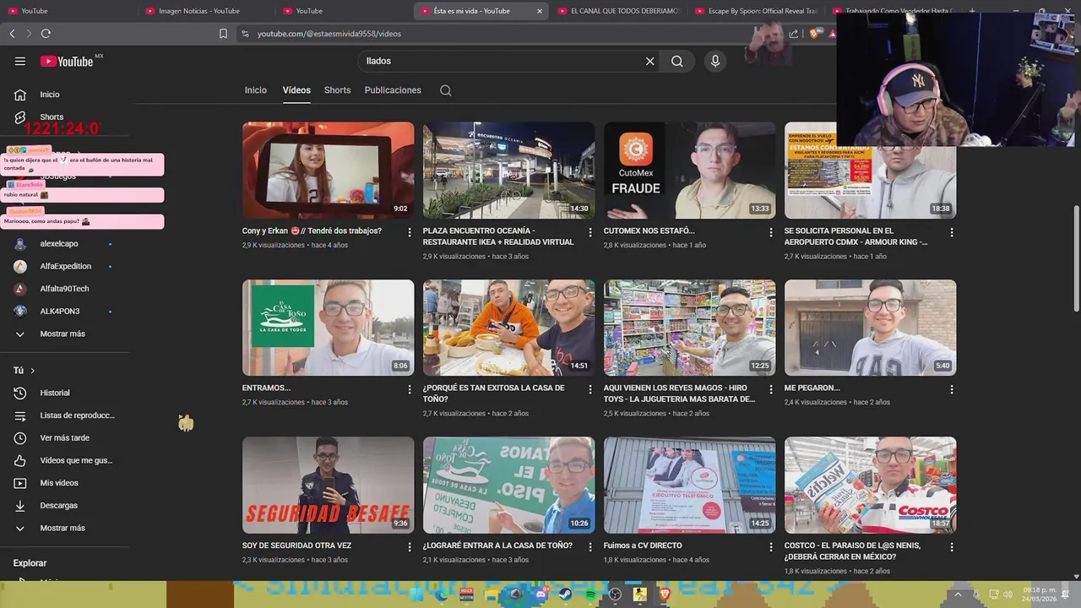1081x608 pixels.
Task: Expand 'Mostrar más' under Descargas
Action: point(62,528)
